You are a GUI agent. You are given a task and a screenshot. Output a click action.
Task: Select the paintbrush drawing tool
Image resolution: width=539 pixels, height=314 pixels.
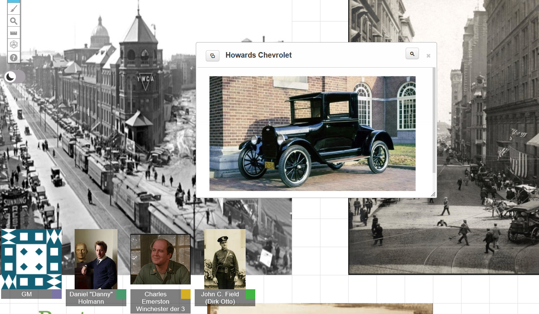click(x=14, y=8)
